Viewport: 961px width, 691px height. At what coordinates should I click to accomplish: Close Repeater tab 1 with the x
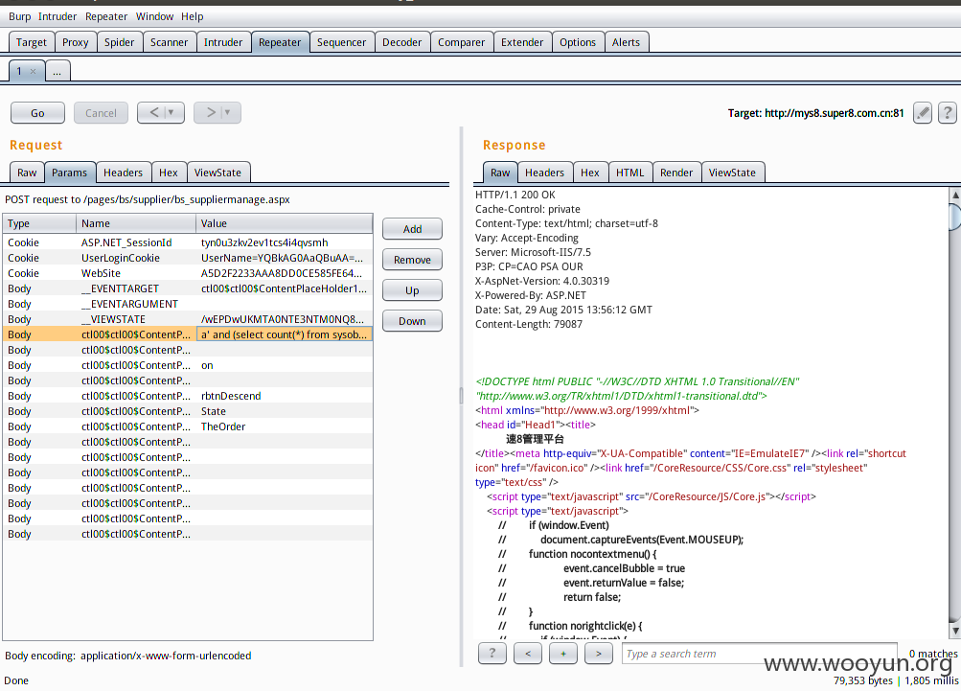(34, 72)
